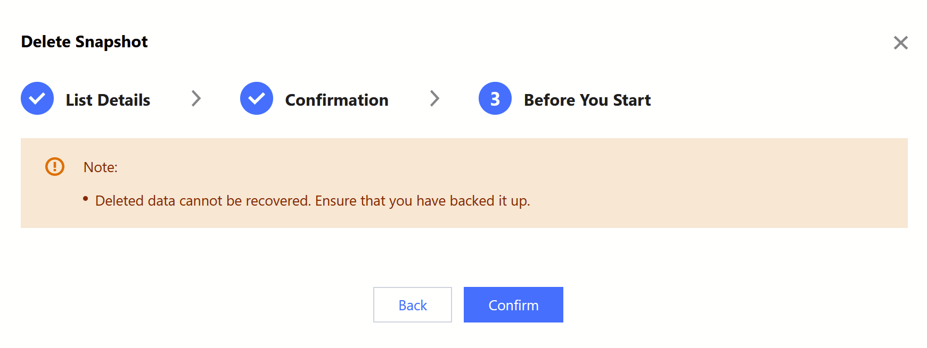Click the word Snapshot in the title
Viewport: 927px width, 348px height.
pos(111,42)
